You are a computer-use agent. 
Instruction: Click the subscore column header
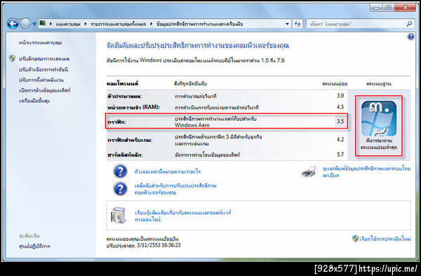click(335, 84)
